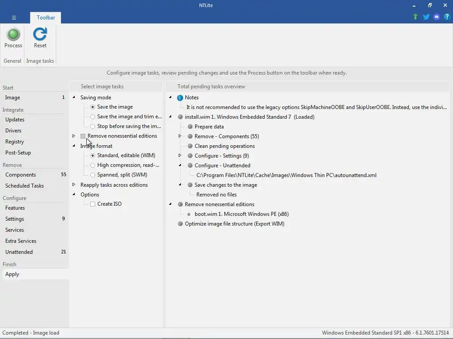Click small bullet beside boot.wim entry

(x=188, y=214)
